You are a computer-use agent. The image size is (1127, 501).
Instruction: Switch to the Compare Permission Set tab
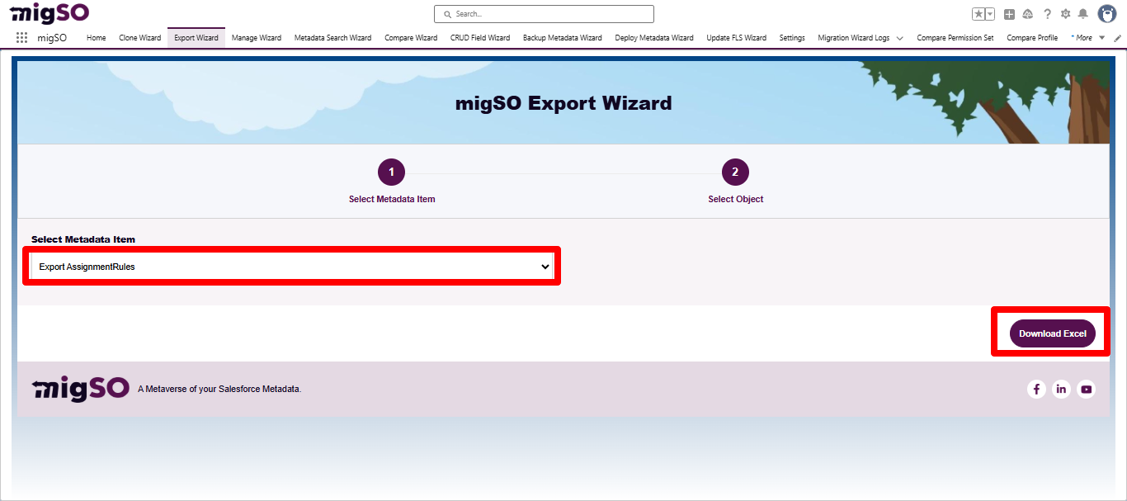(x=955, y=38)
